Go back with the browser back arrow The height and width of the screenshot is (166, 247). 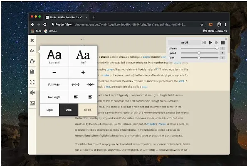pos(32,24)
